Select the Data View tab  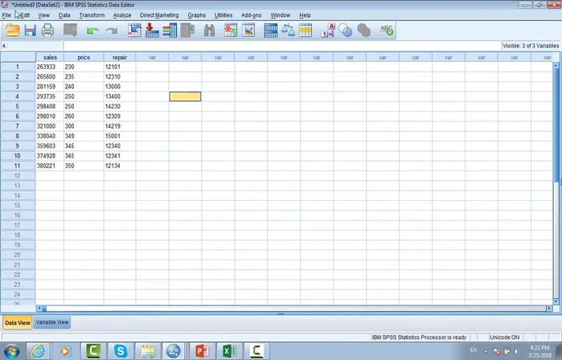point(18,322)
